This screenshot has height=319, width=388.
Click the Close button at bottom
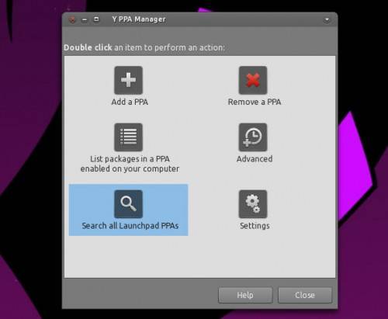(x=305, y=295)
